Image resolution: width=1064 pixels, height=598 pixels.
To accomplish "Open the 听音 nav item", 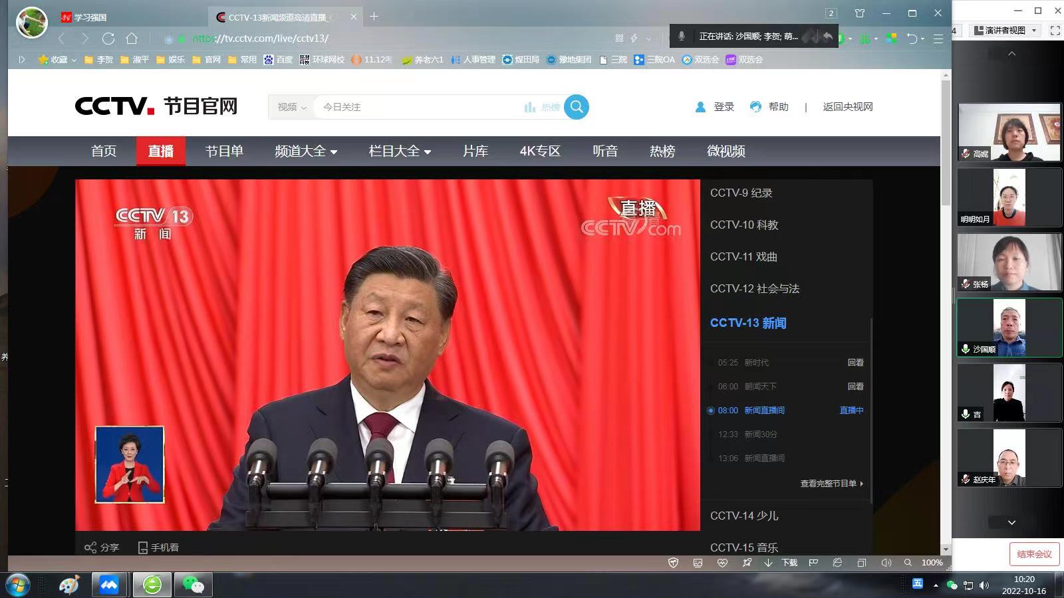I will click(605, 151).
